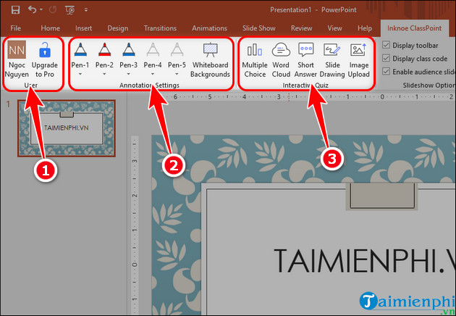Switch to the Home tab
Viewport: 456px width, 316px height.
pos(51,28)
